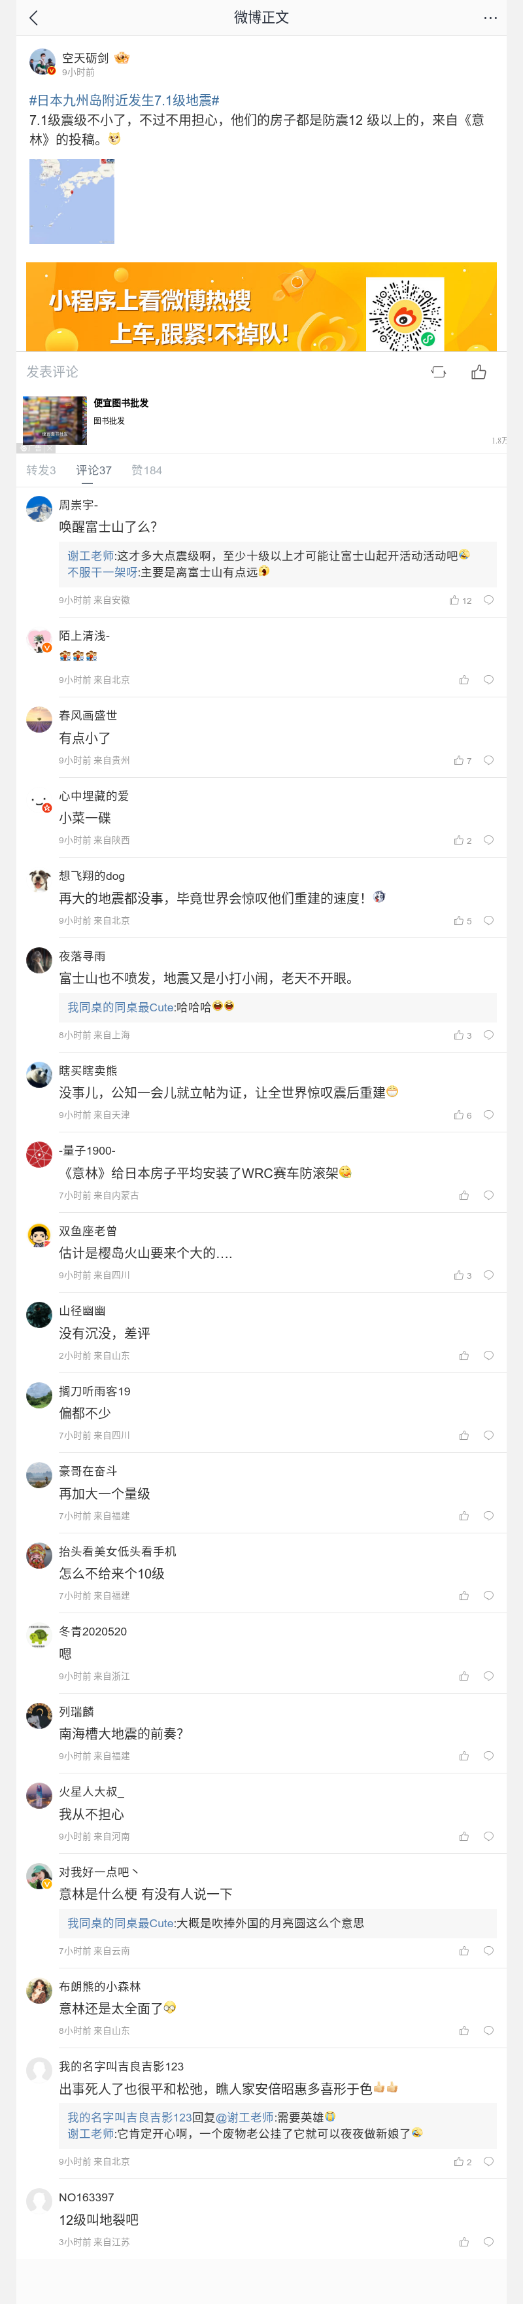Open the 赞184 likes tab

(x=146, y=470)
